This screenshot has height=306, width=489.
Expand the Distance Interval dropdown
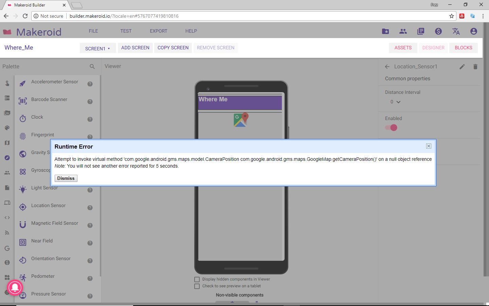395,102
